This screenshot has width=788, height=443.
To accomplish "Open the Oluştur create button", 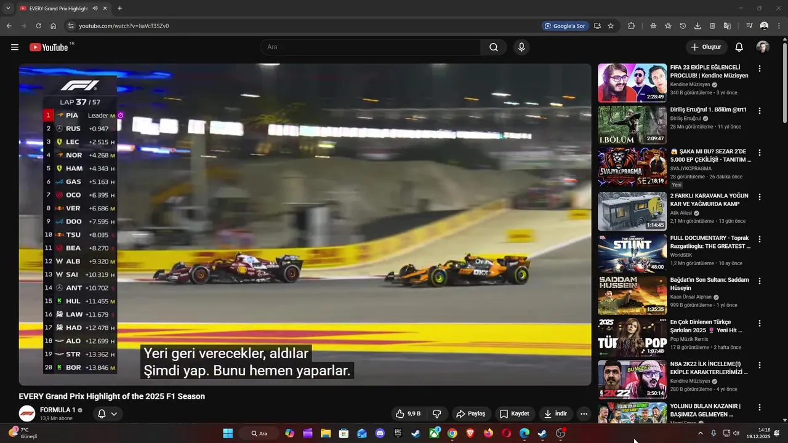I will tap(707, 47).
